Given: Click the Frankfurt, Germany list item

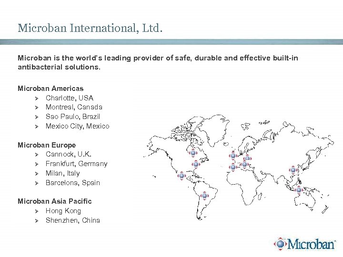Looking at the screenshot, I should (x=77, y=164).
